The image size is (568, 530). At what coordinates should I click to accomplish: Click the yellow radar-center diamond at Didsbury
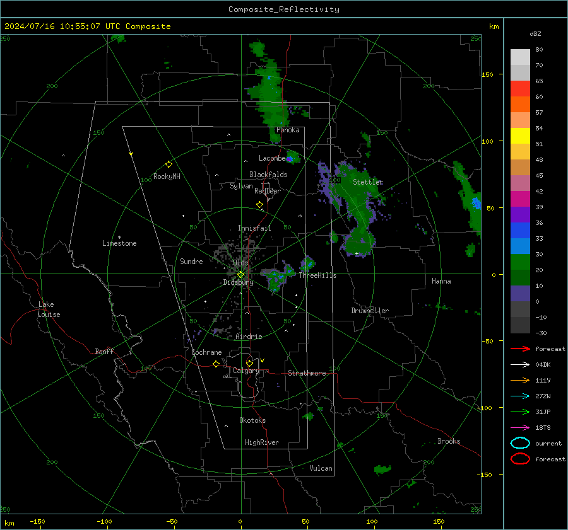pos(240,275)
